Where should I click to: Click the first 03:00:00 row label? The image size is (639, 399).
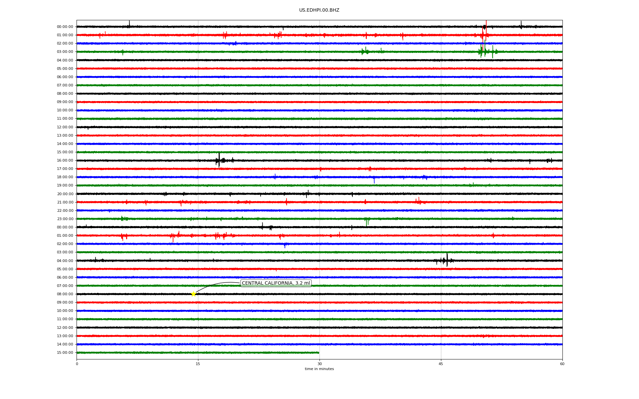coord(65,52)
